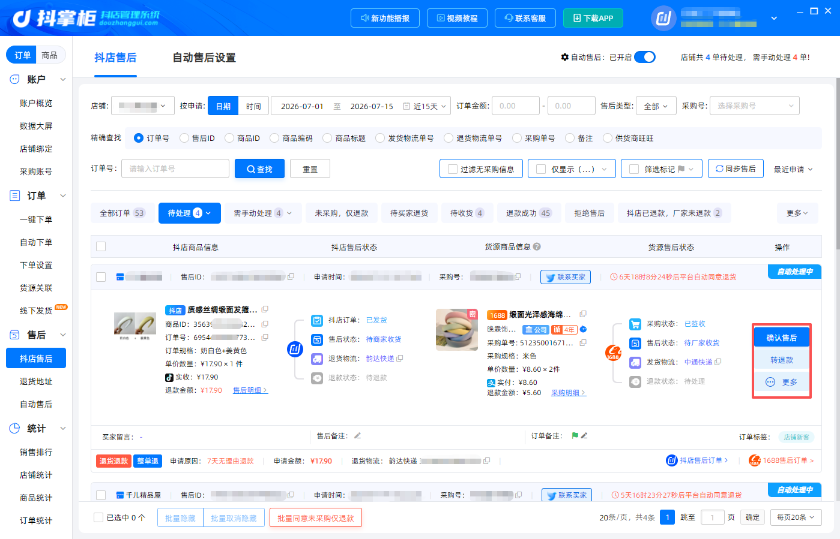Copy 采购号 in 千儿精品屋 row
Screen dimensions: 840x539
tap(518, 495)
